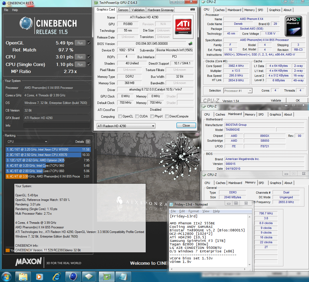The width and height of the screenshot is (309, 282).
Task: Click the Notepad icon in Friday~13rd title bar
Action: tap(171, 204)
